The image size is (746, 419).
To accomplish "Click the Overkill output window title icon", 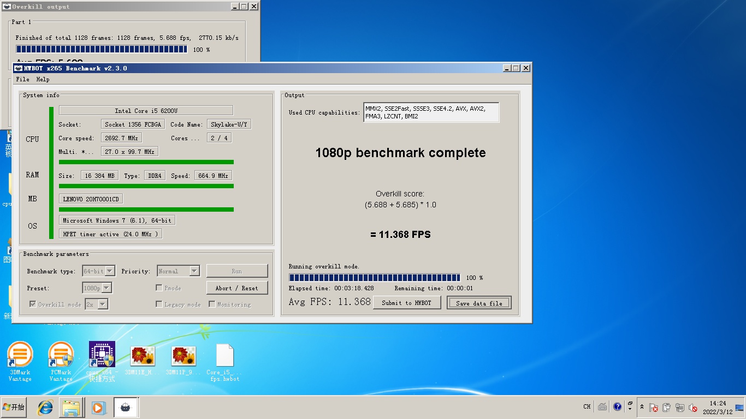I will 7,7.
